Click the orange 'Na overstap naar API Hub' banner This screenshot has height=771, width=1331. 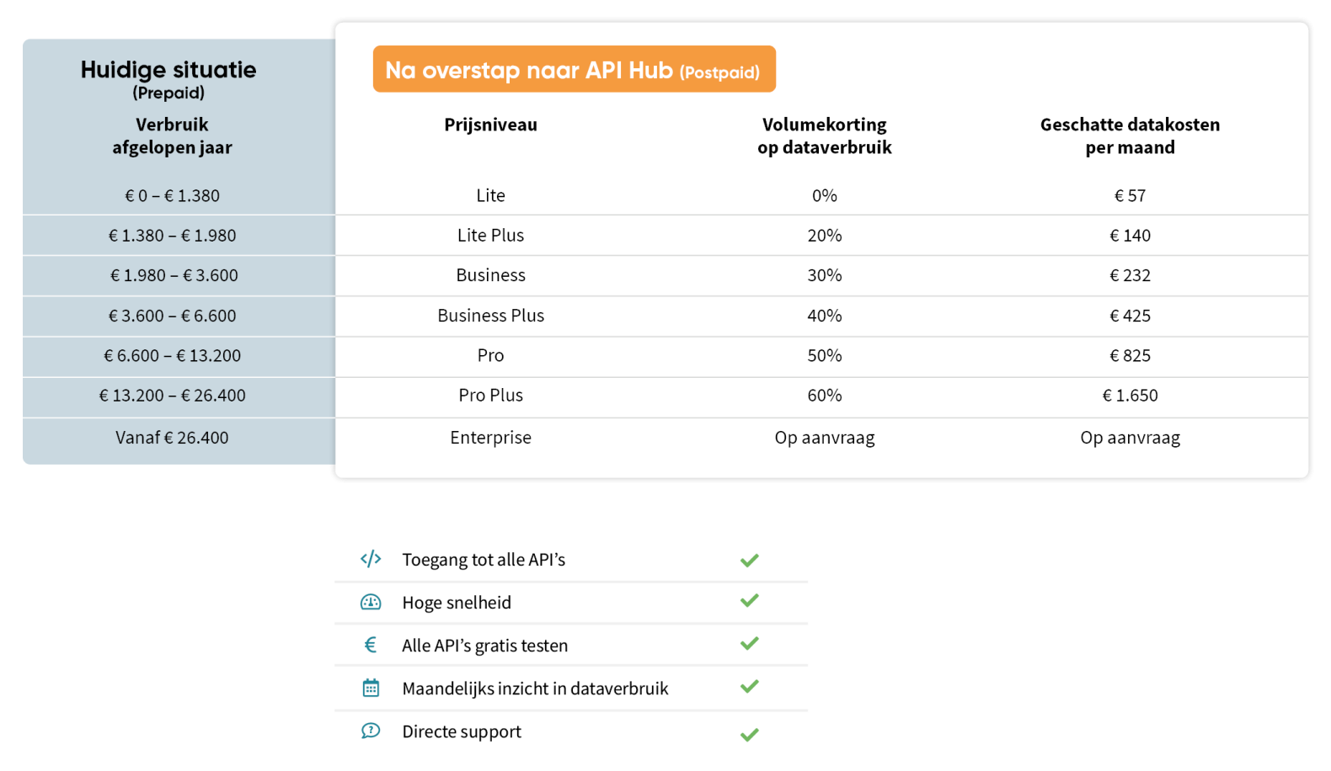(574, 70)
